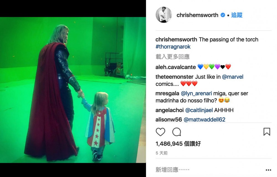277x177 pixels.
Task: Load more comments via 載入更多回應
Action: pyautogui.click(x=173, y=57)
